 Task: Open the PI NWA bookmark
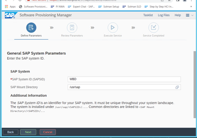coord(58,7)
